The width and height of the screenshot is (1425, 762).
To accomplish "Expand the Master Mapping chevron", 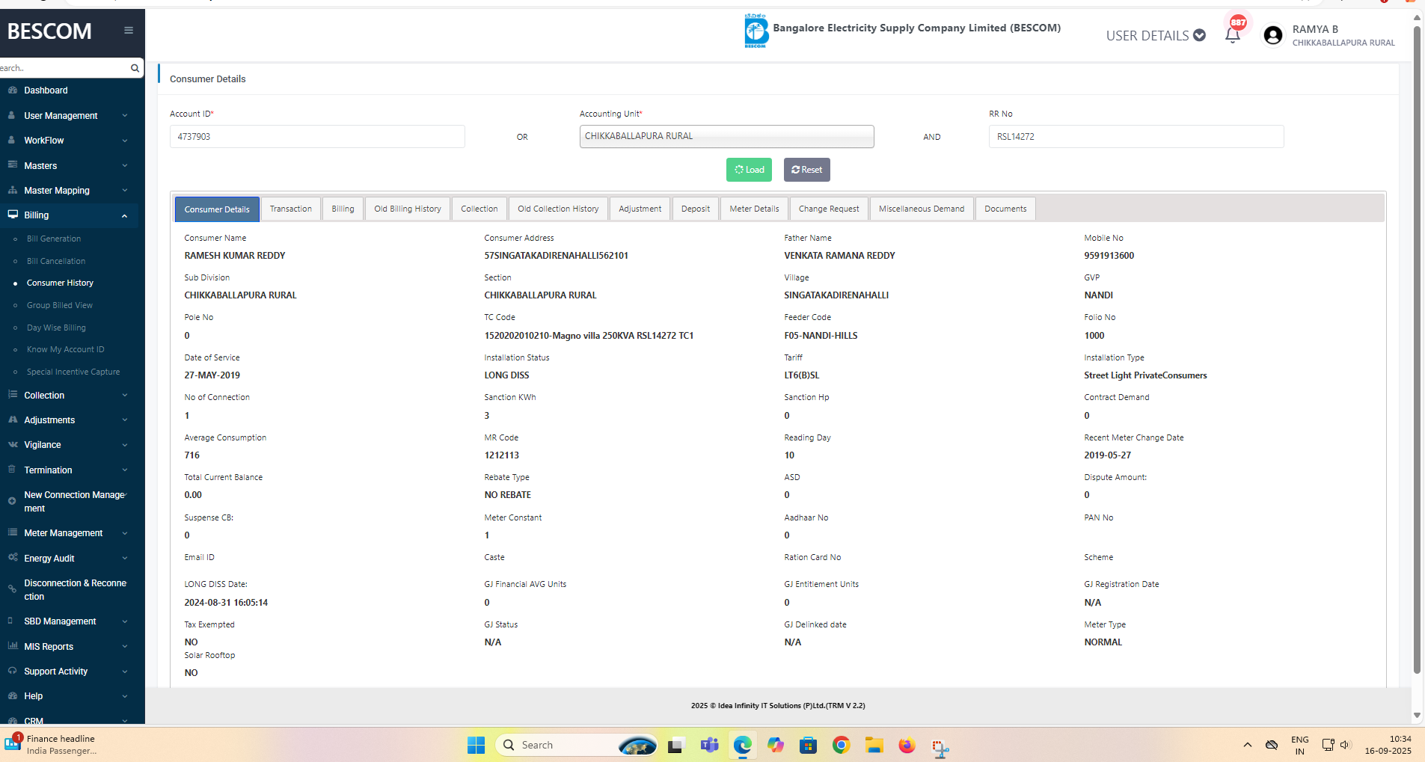I will click(x=125, y=191).
